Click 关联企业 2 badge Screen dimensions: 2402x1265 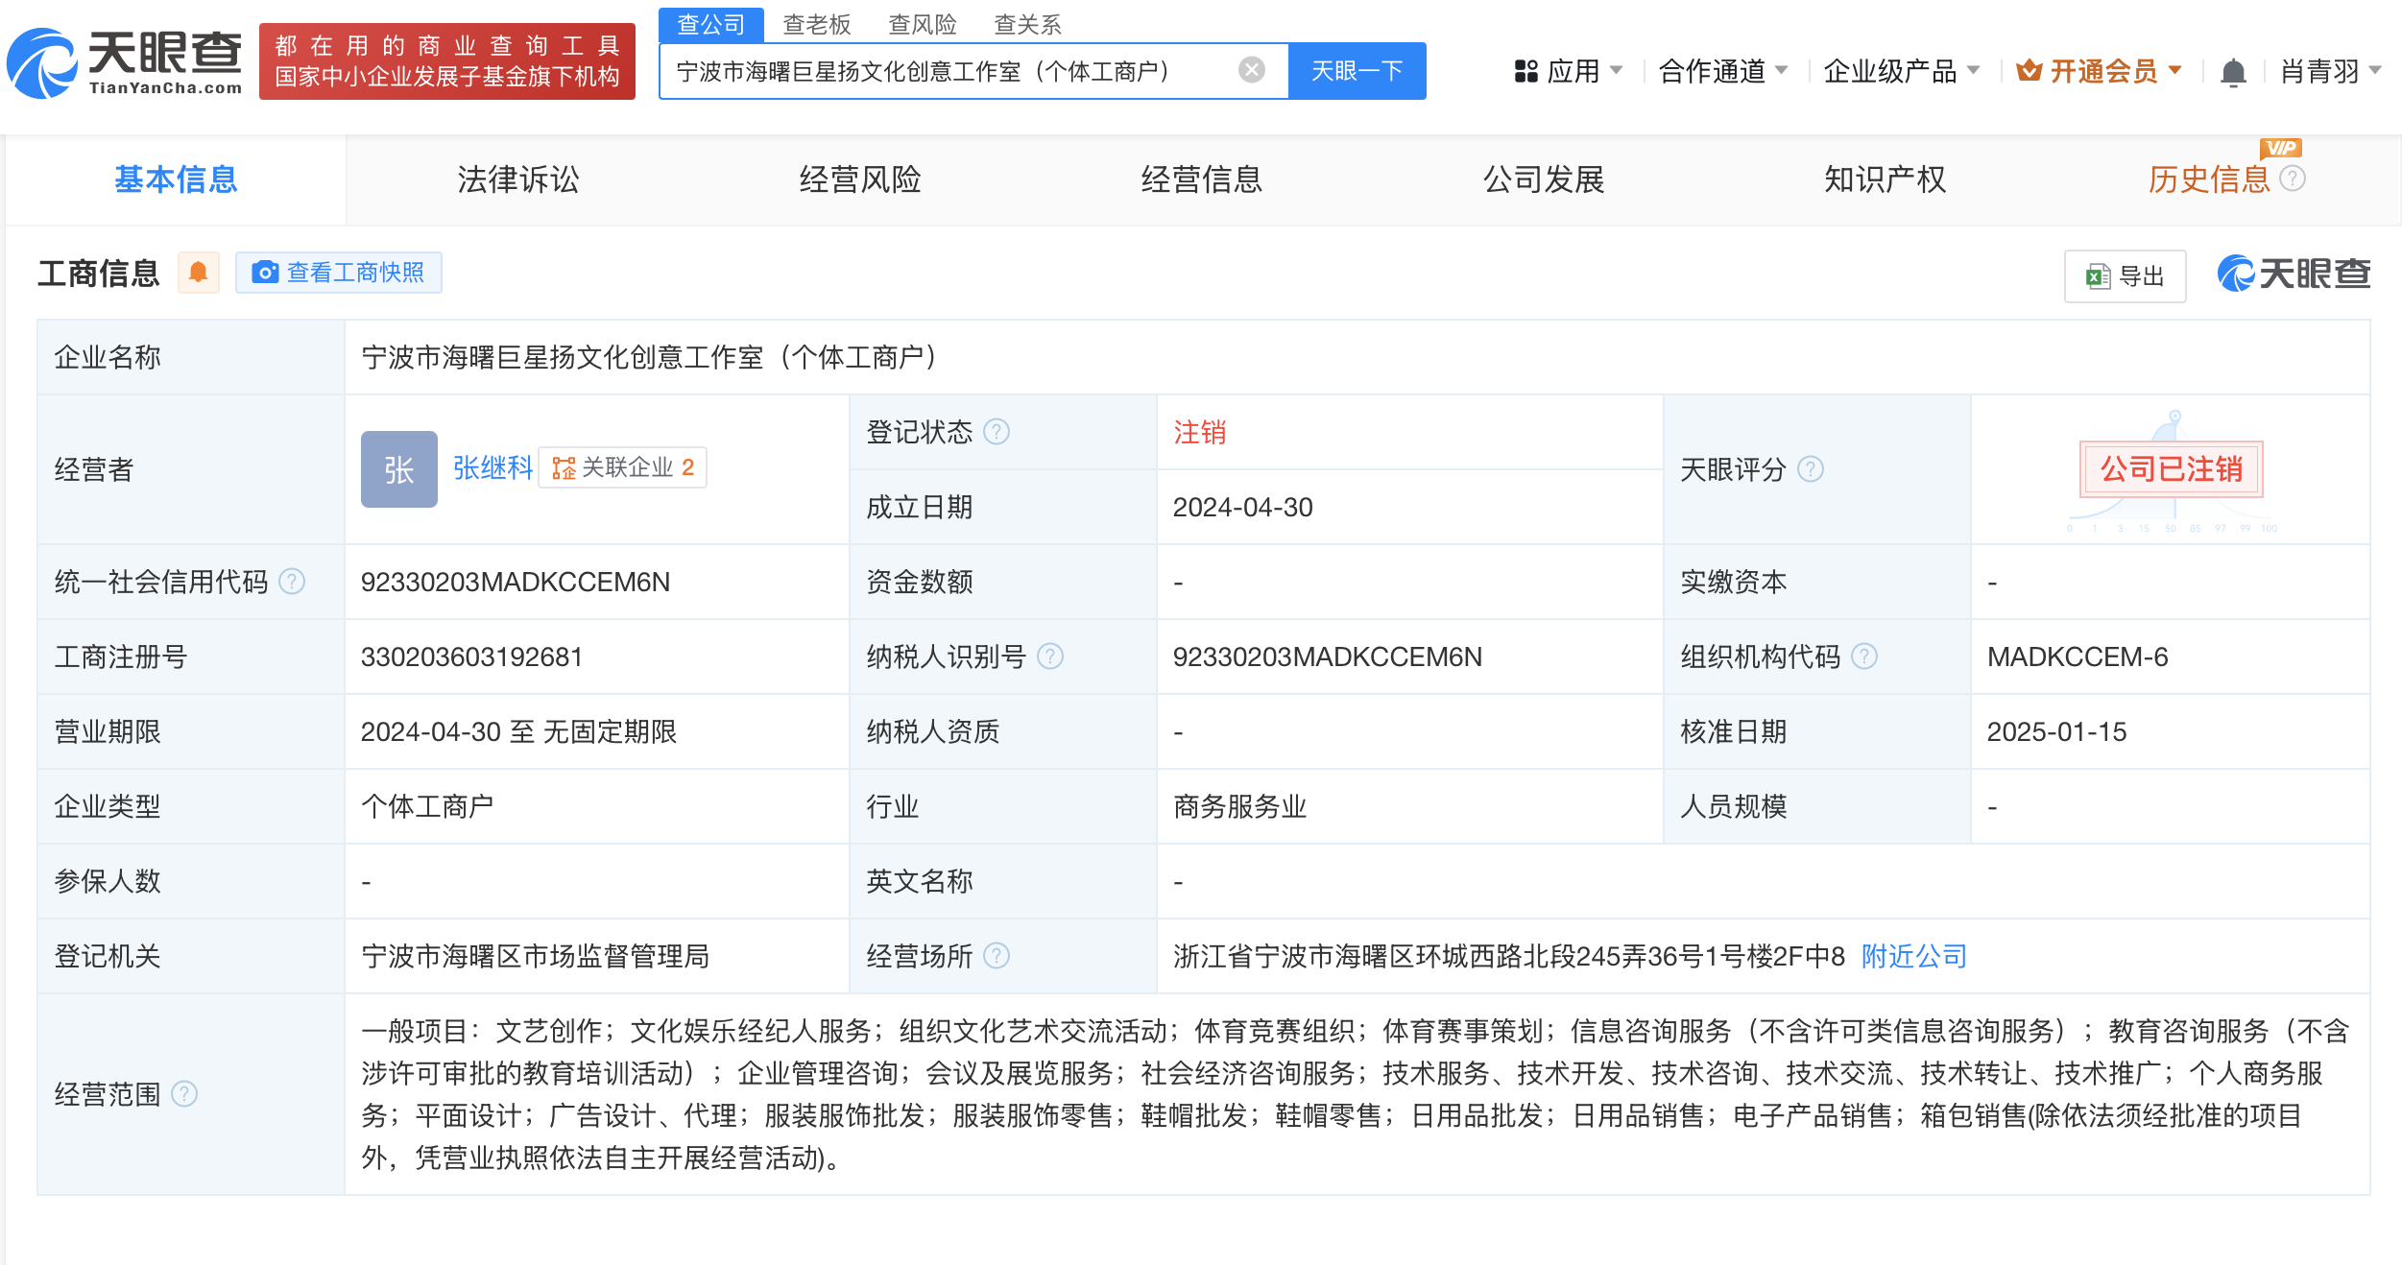[622, 467]
